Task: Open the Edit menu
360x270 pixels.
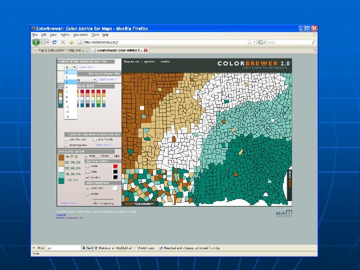Action: tap(44, 35)
